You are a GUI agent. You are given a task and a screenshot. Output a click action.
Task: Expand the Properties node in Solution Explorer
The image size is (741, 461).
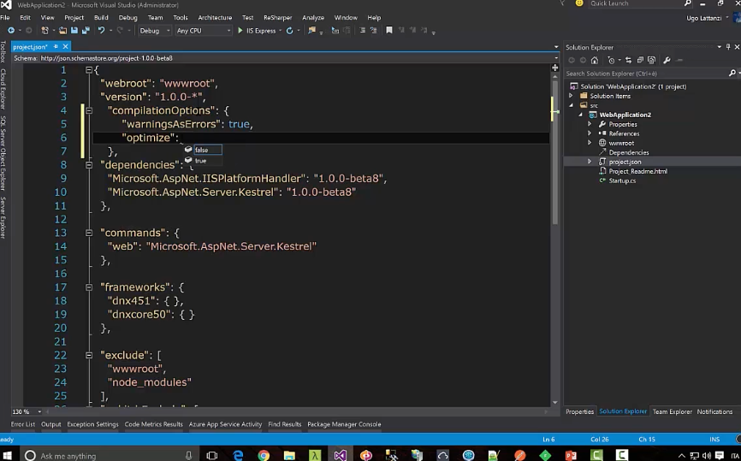[x=590, y=124]
